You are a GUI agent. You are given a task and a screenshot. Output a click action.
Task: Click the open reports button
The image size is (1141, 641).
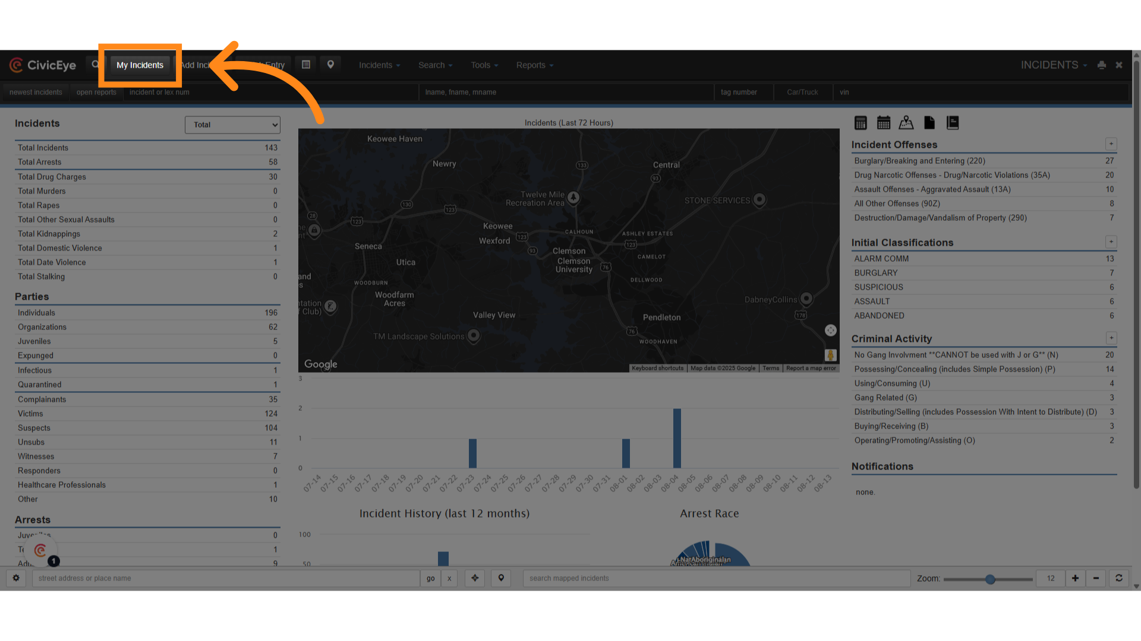(96, 92)
